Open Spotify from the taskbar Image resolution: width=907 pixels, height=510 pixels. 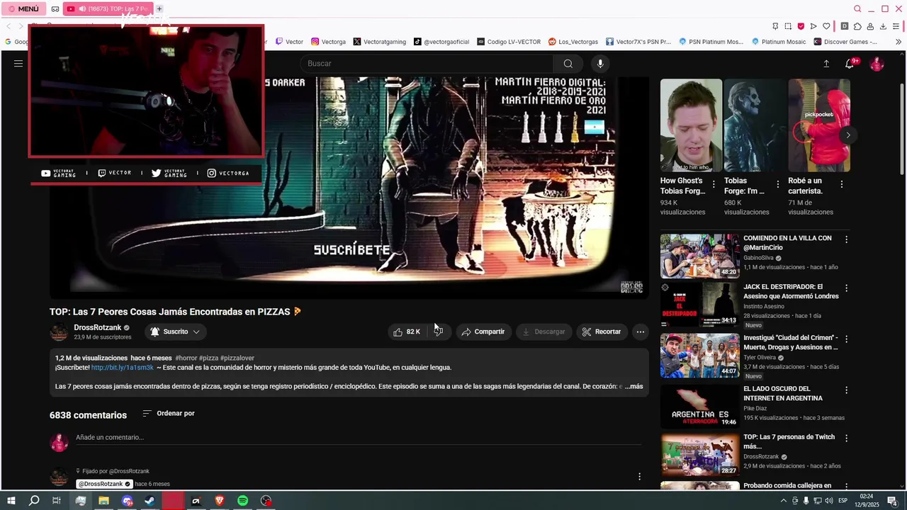pyautogui.click(x=243, y=501)
